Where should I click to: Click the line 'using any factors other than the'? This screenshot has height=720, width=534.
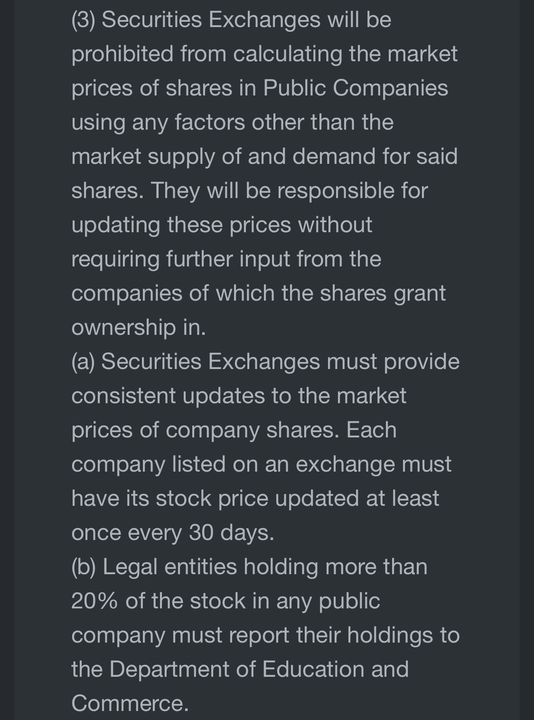tap(233, 122)
